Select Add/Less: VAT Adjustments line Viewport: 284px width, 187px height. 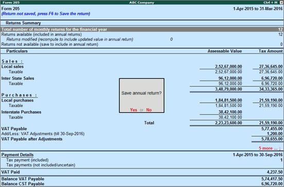click(142, 134)
